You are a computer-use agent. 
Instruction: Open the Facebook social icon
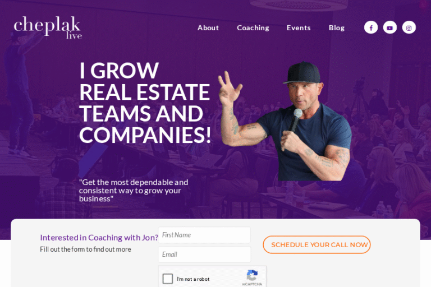click(371, 27)
